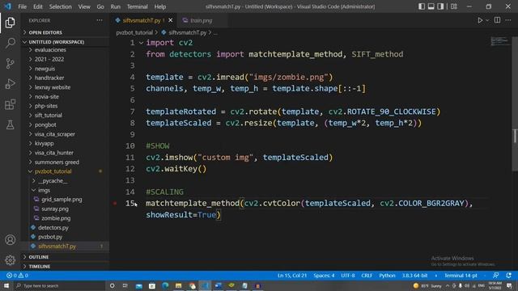Open the Accounts icon in activity bar

(11, 240)
